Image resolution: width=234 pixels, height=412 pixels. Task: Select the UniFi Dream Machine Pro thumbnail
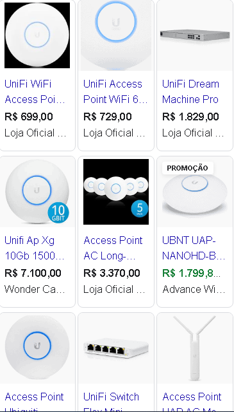[x=195, y=35]
